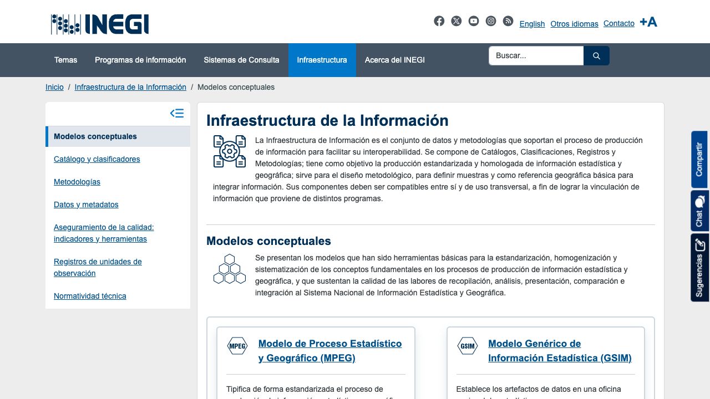Open the RSS feed icon
Viewport: 710px width, 399px height.
click(x=508, y=21)
